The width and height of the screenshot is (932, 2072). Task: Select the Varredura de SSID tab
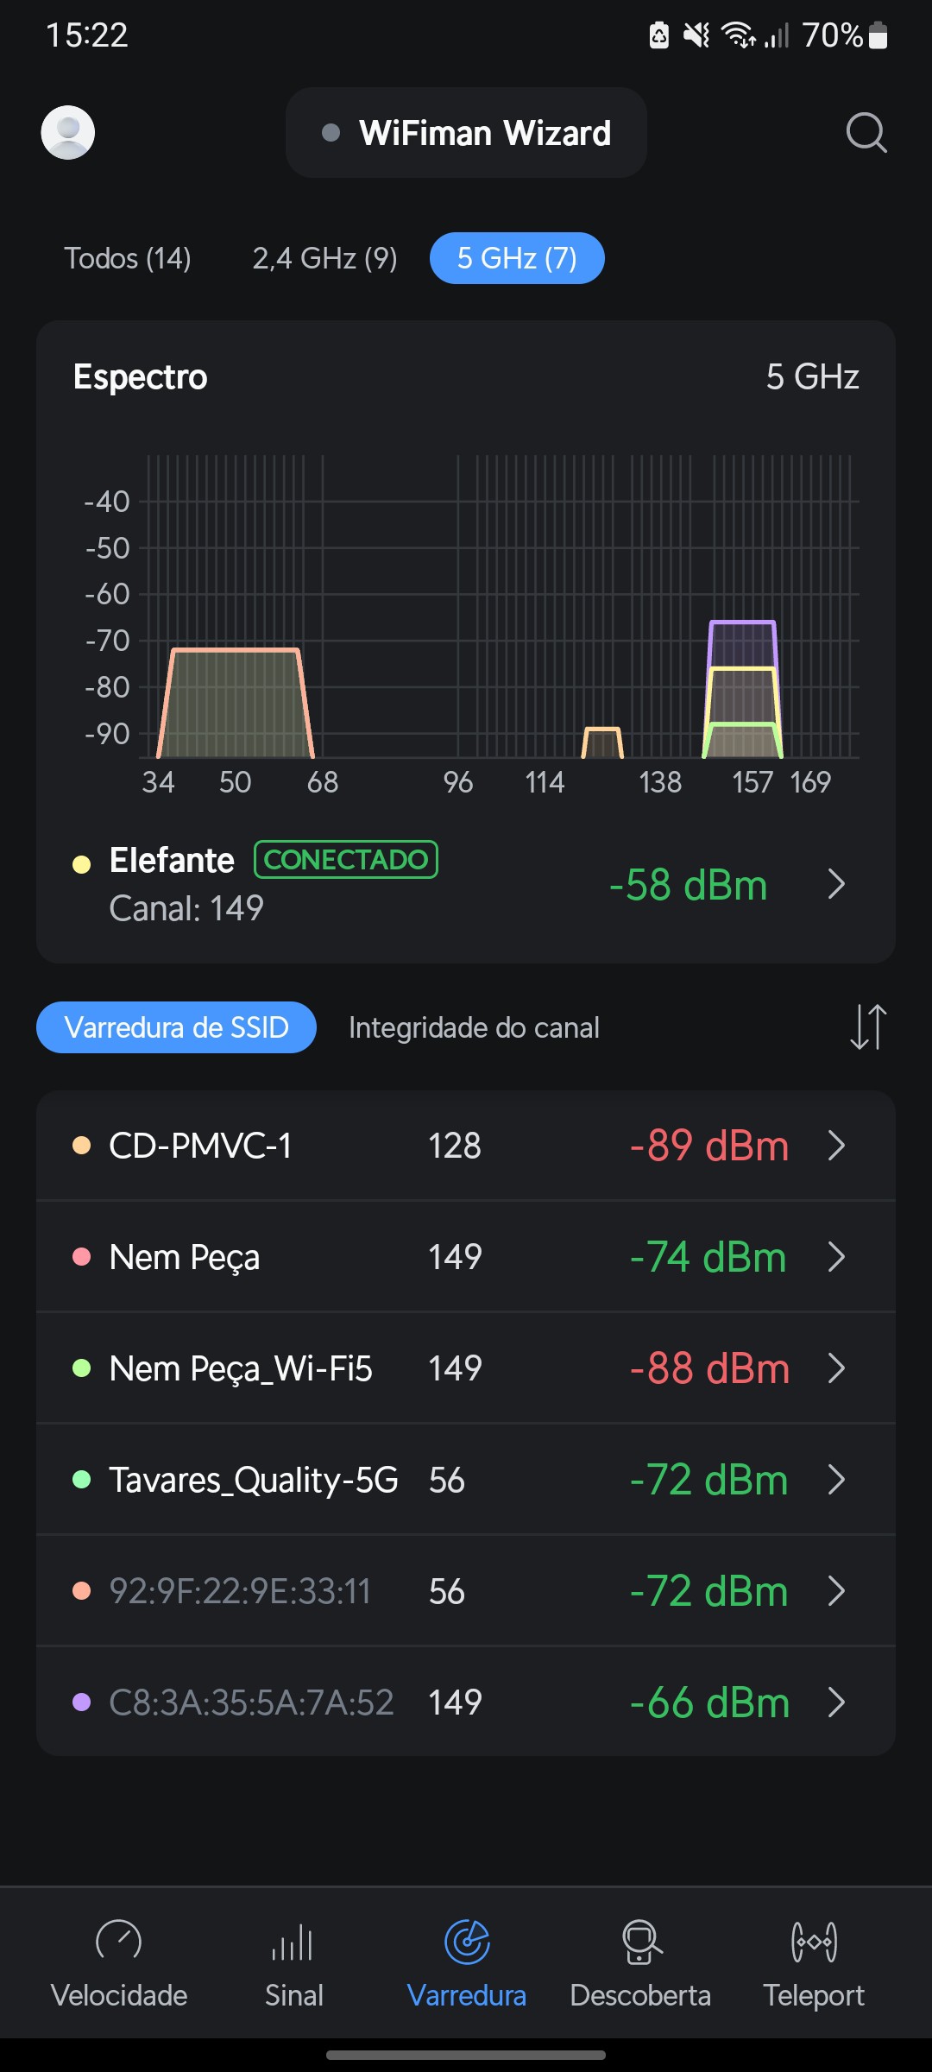pos(176,1027)
